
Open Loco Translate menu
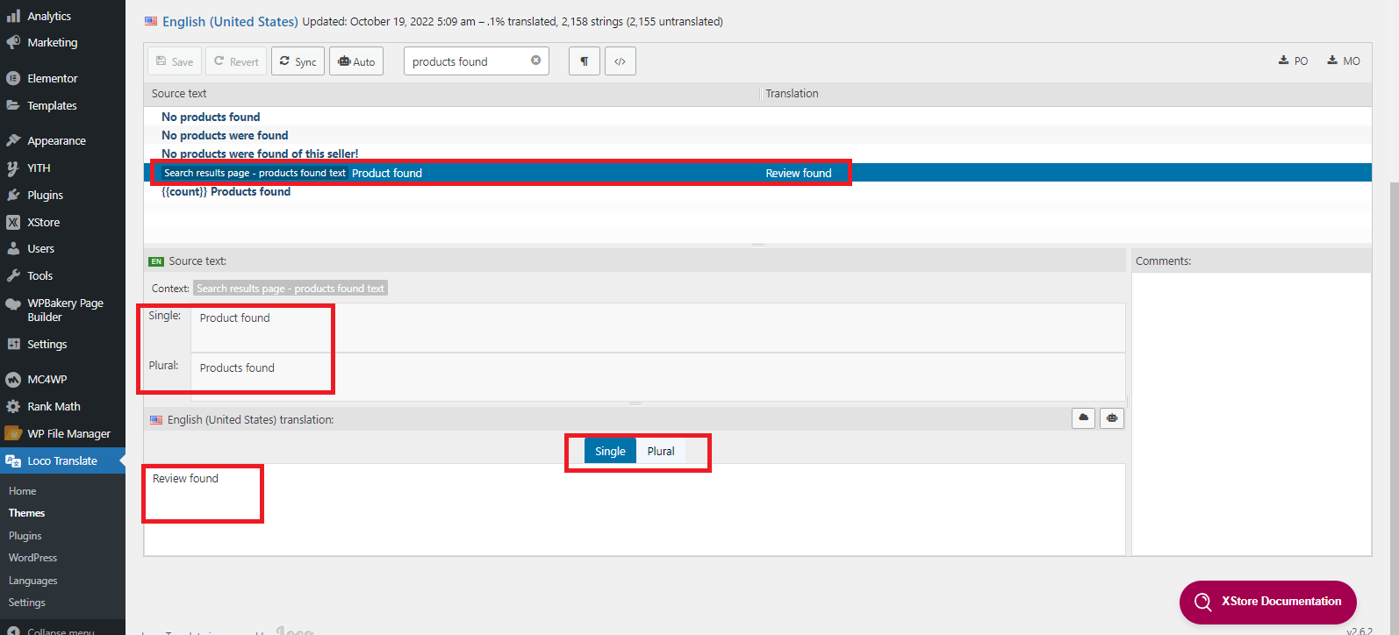tap(62, 460)
